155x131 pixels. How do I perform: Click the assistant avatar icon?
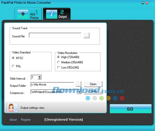click(x=12, y=108)
